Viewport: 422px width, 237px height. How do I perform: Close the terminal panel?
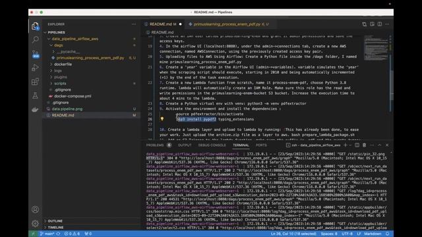tap(387, 145)
